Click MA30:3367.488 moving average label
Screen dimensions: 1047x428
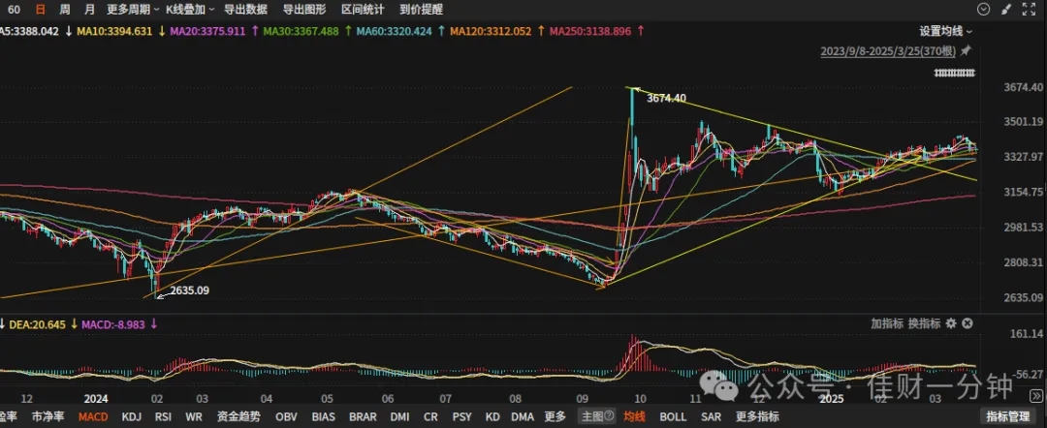(x=301, y=31)
